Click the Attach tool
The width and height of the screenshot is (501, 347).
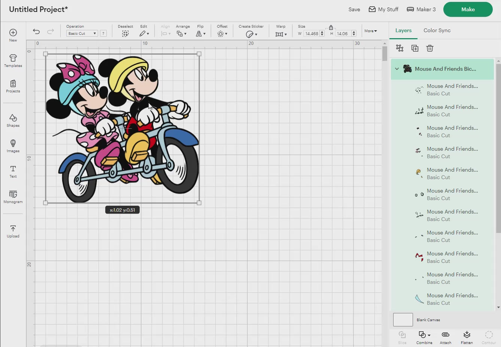pyautogui.click(x=446, y=337)
